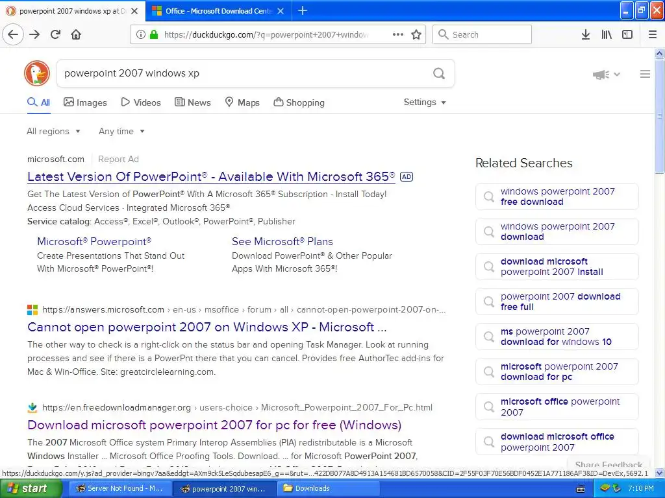Screen dimensions: 665x498
Task: Open the Settings dropdown
Action: (x=425, y=102)
